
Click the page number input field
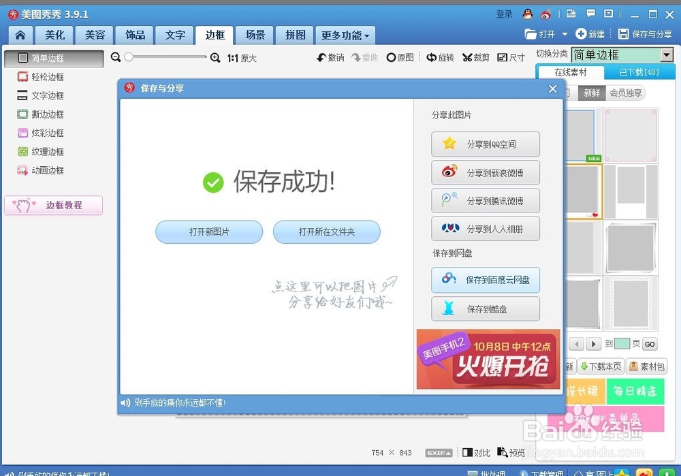click(x=622, y=343)
